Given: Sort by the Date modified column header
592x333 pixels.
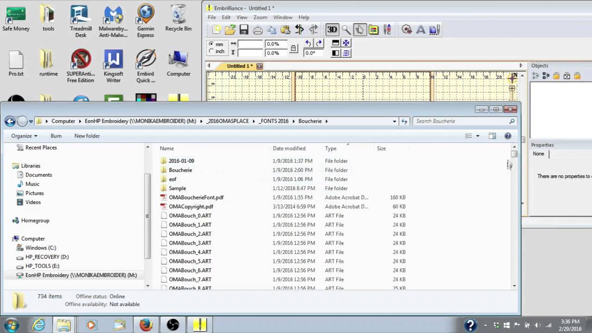Looking at the screenshot, I should (289, 148).
